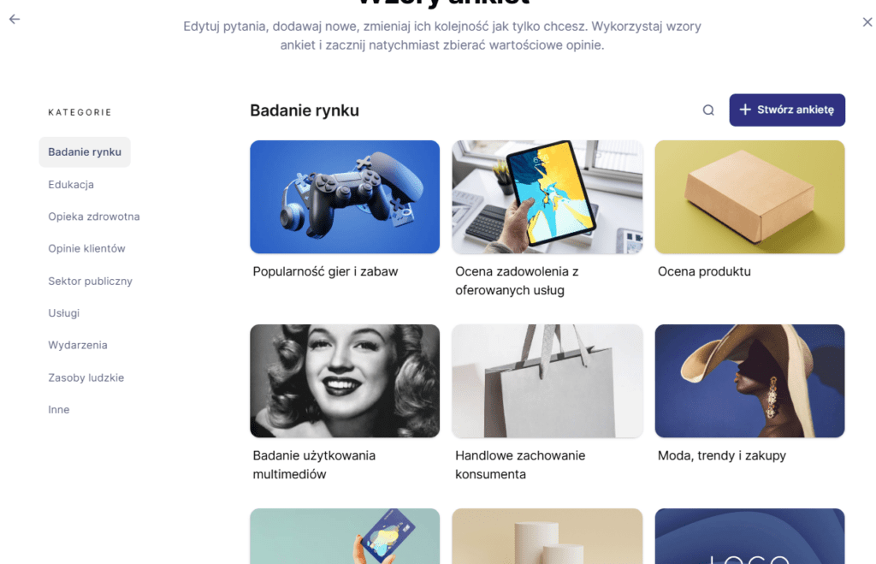Switch to the Wydarzenia category
The image size is (876, 564).
pyautogui.click(x=78, y=345)
